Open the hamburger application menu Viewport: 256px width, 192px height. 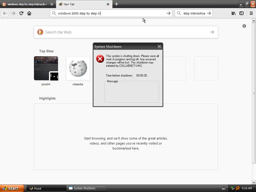point(251,13)
